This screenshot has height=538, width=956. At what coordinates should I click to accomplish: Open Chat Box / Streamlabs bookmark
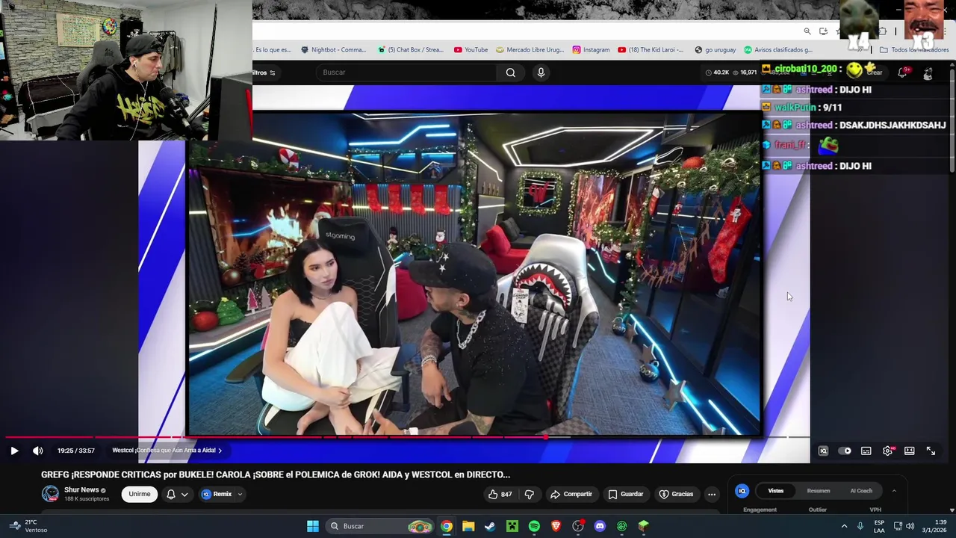(x=410, y=50)
